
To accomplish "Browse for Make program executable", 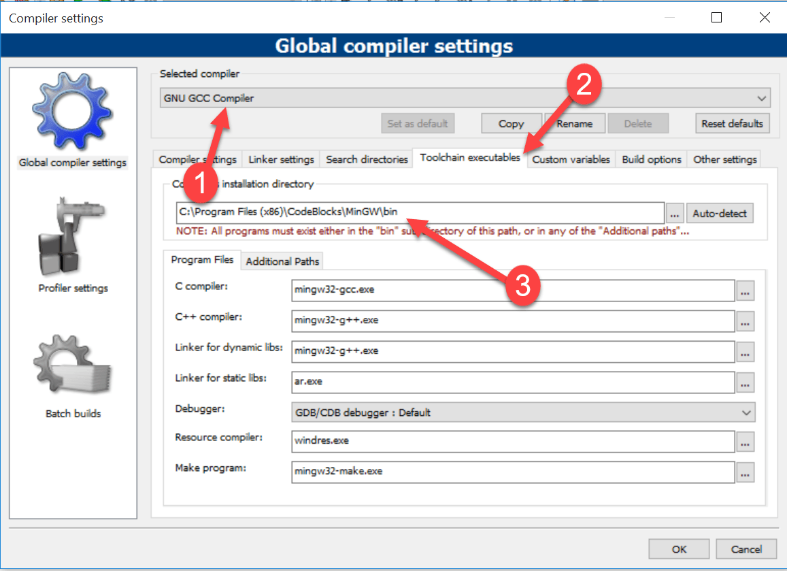I will pyautogui.click(x=745, y=472).
